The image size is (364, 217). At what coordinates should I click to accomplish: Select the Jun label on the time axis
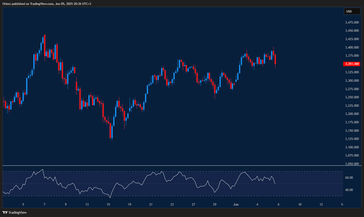(236, 204)
